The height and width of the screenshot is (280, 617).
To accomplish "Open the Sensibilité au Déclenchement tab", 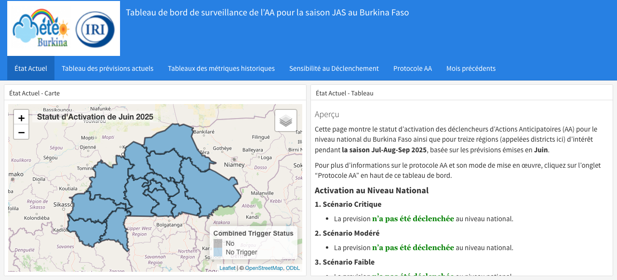I will click(334, 68).
